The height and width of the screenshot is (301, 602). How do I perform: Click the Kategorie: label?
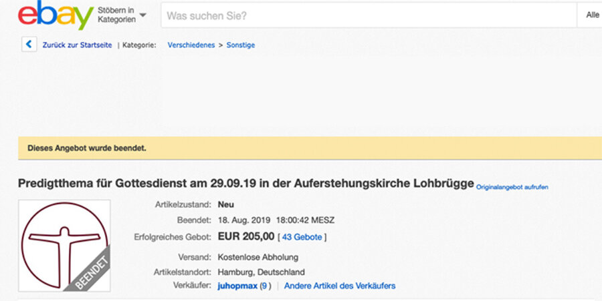coord(139,45)
